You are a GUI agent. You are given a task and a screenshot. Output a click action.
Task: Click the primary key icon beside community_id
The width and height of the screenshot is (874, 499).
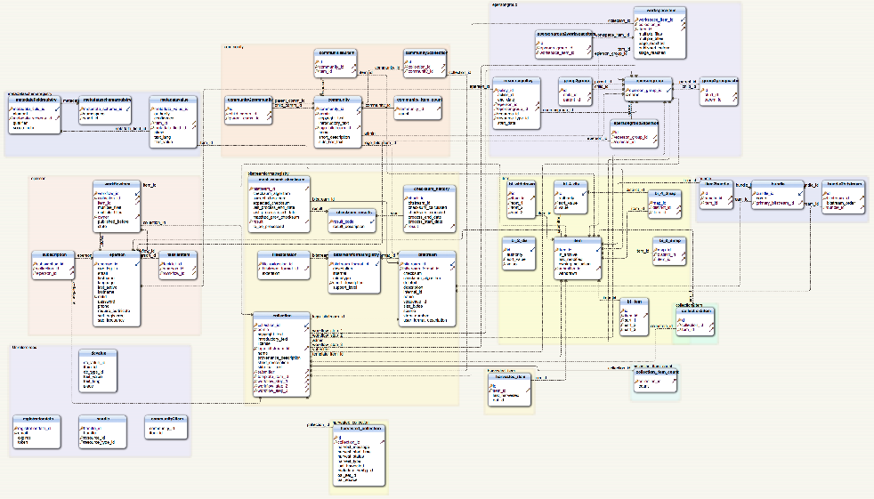(x=317, y=109)
